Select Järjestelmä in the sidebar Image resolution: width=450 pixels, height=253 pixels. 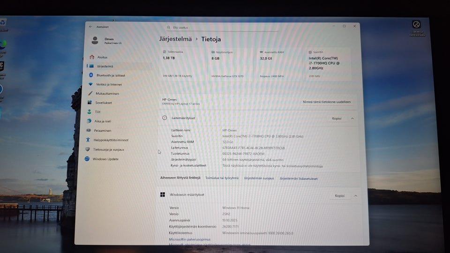120,66
